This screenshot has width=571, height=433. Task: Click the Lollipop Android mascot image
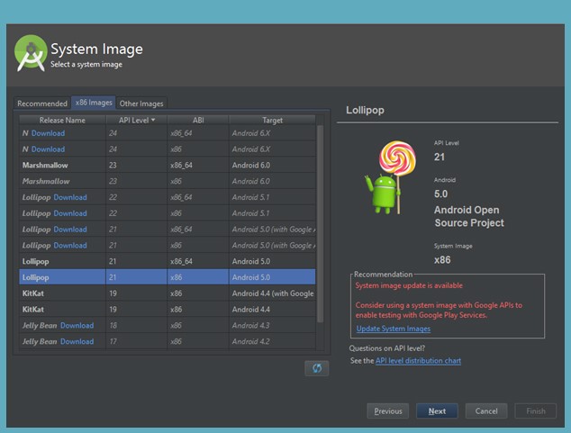click(391, 177)
